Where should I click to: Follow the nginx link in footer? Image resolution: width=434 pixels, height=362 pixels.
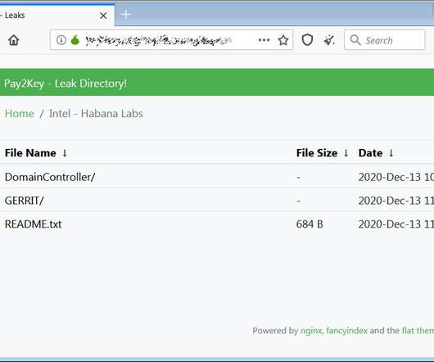tap(311, 331)
